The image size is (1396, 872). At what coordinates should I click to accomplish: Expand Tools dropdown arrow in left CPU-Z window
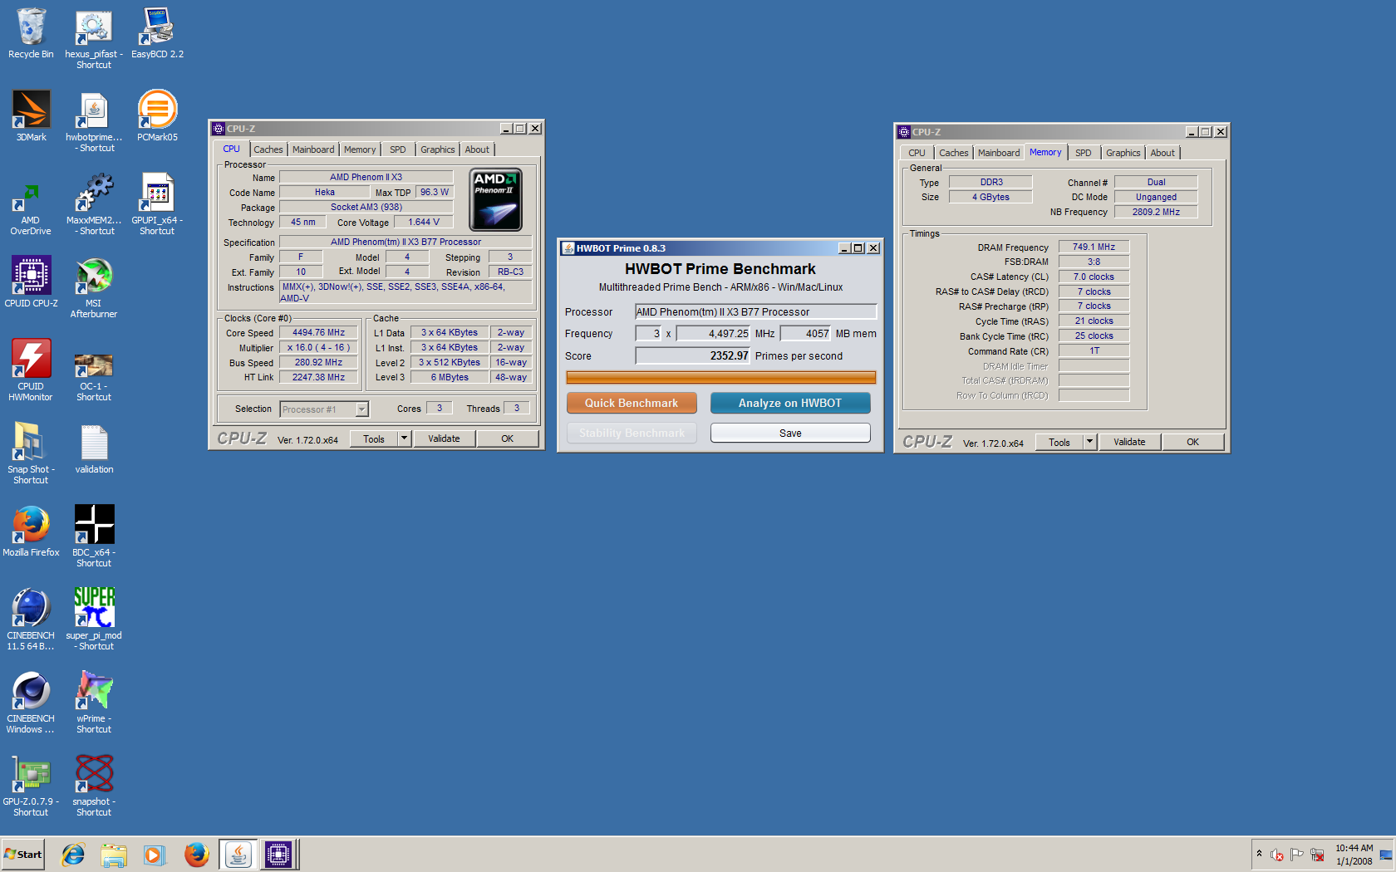(x=405, y=438)
